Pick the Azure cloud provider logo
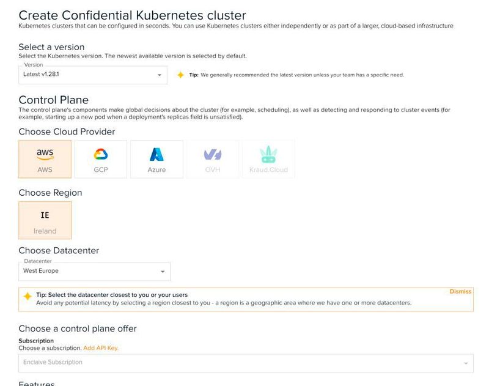489x386 pixels. (x=156, y=154)
